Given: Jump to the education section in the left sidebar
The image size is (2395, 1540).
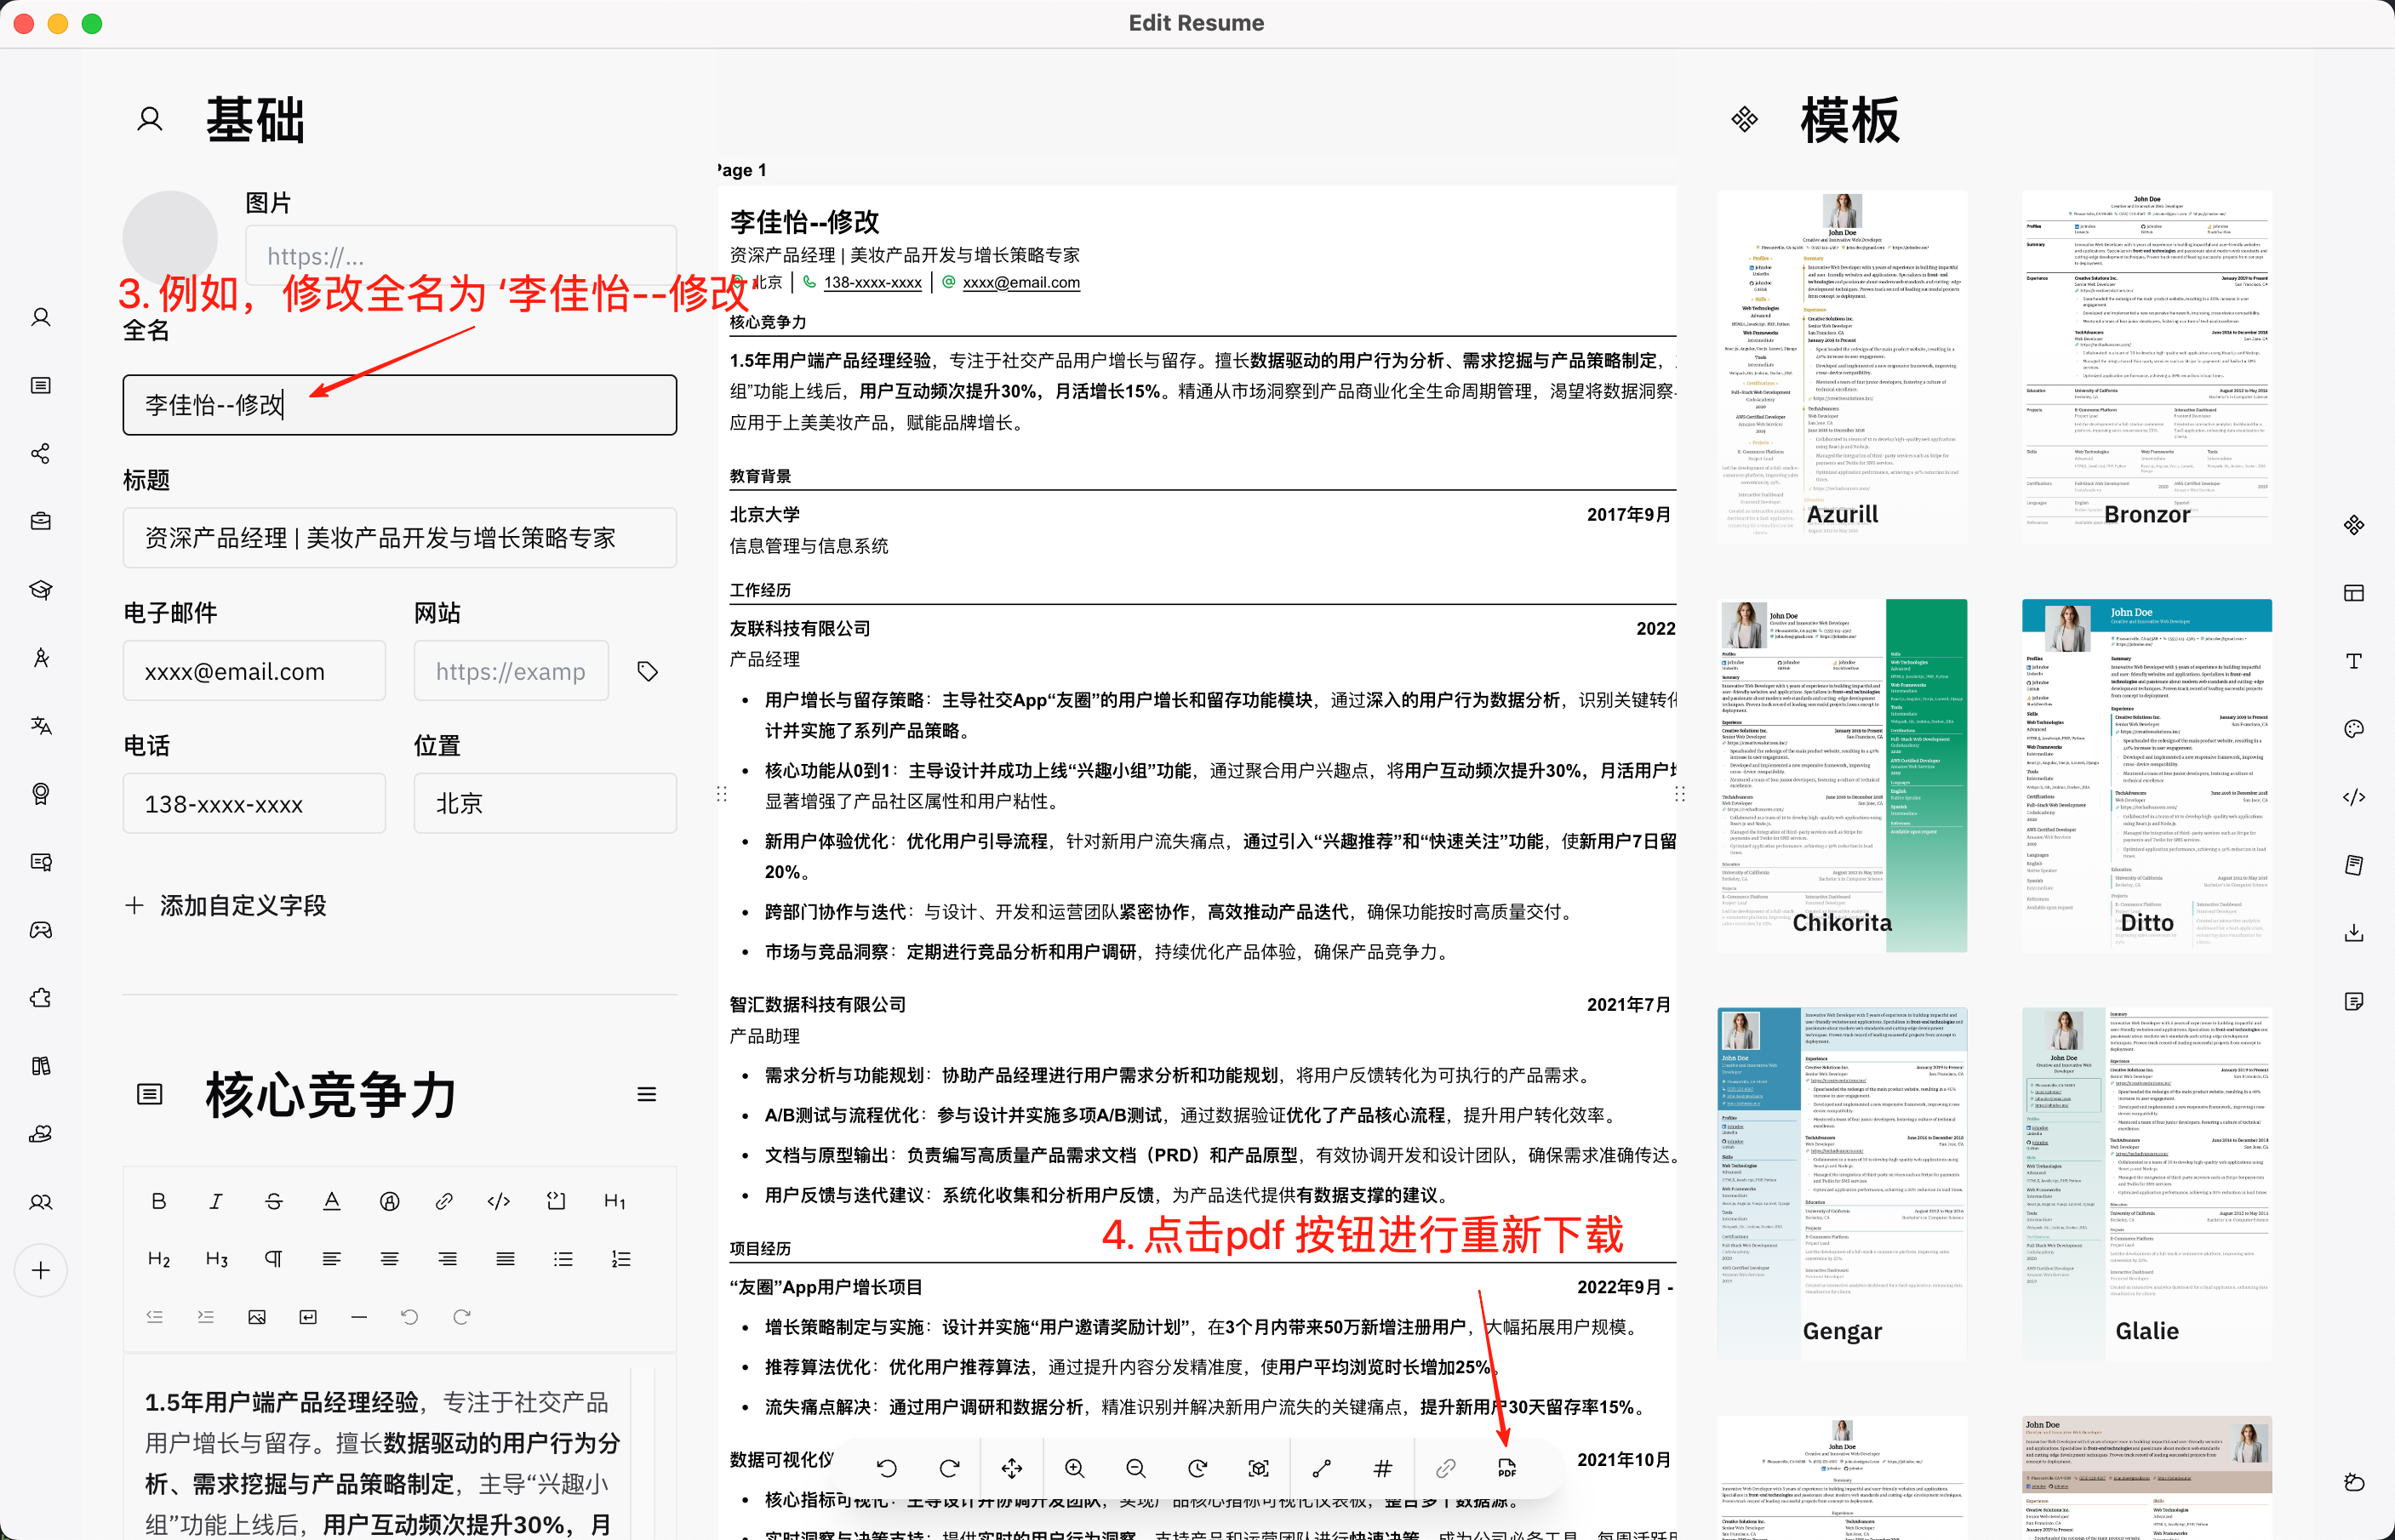Looking at the screenshot, I should point(41,590).
